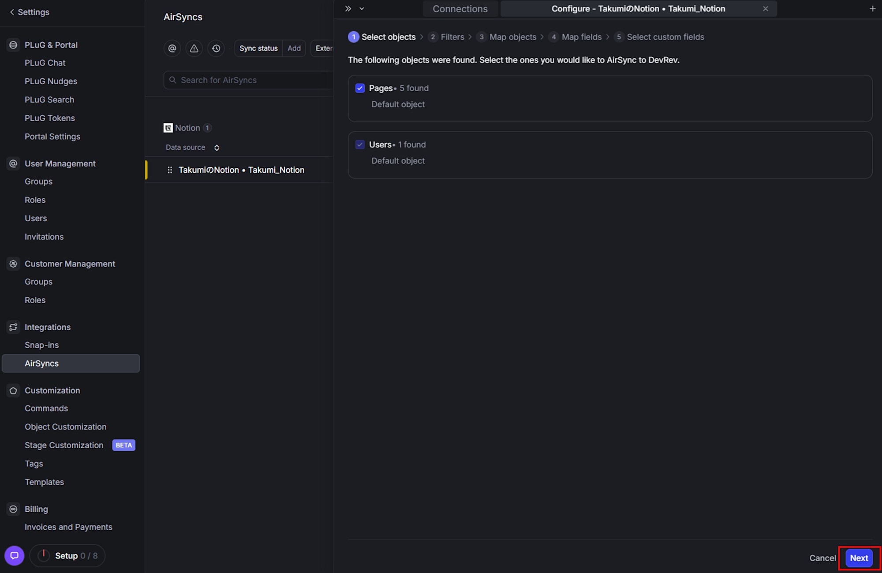This screenshot has width=882, height=573.
Task: Close the Configure TakumiのNotion tab
Action: [766, 8]
